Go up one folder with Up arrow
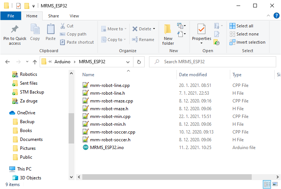 coord(35,62)
